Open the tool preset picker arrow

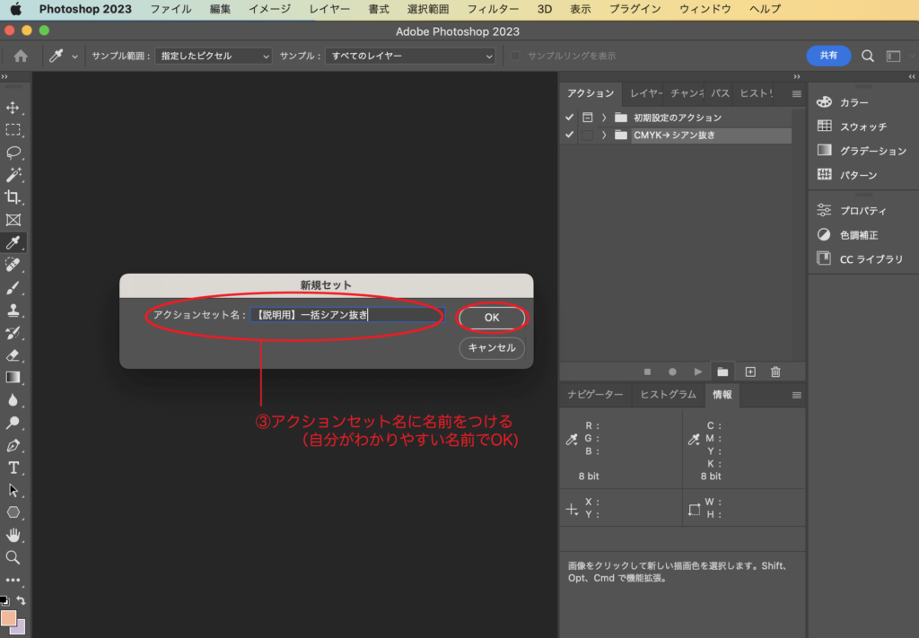click(74, 57)
